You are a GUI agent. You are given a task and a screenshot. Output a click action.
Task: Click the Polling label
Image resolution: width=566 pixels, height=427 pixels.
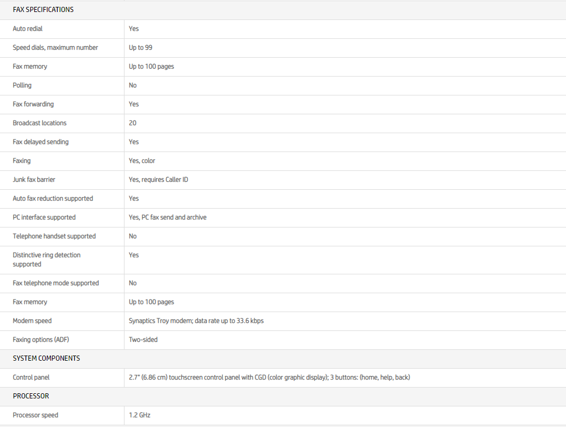pos(22,85)
